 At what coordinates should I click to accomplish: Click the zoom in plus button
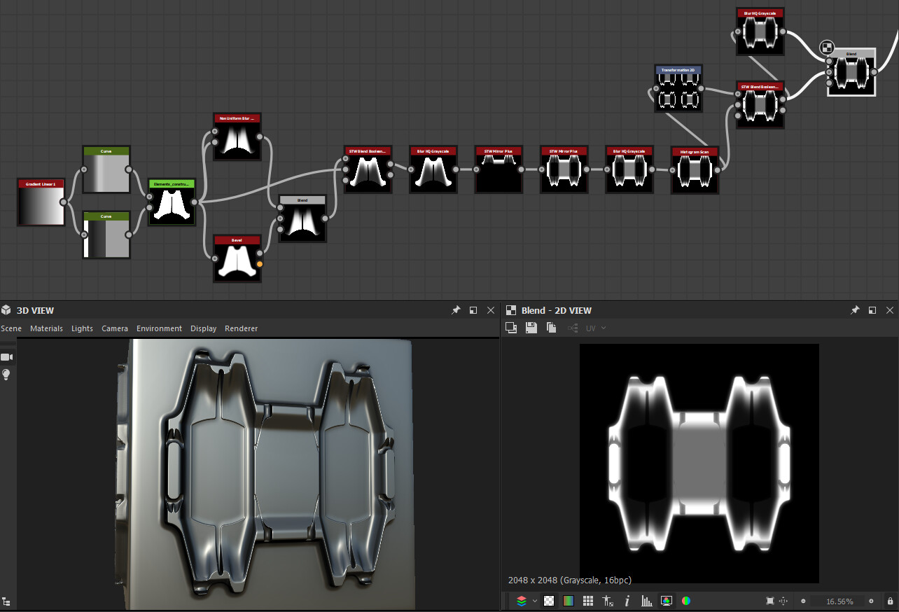point(871,601)
